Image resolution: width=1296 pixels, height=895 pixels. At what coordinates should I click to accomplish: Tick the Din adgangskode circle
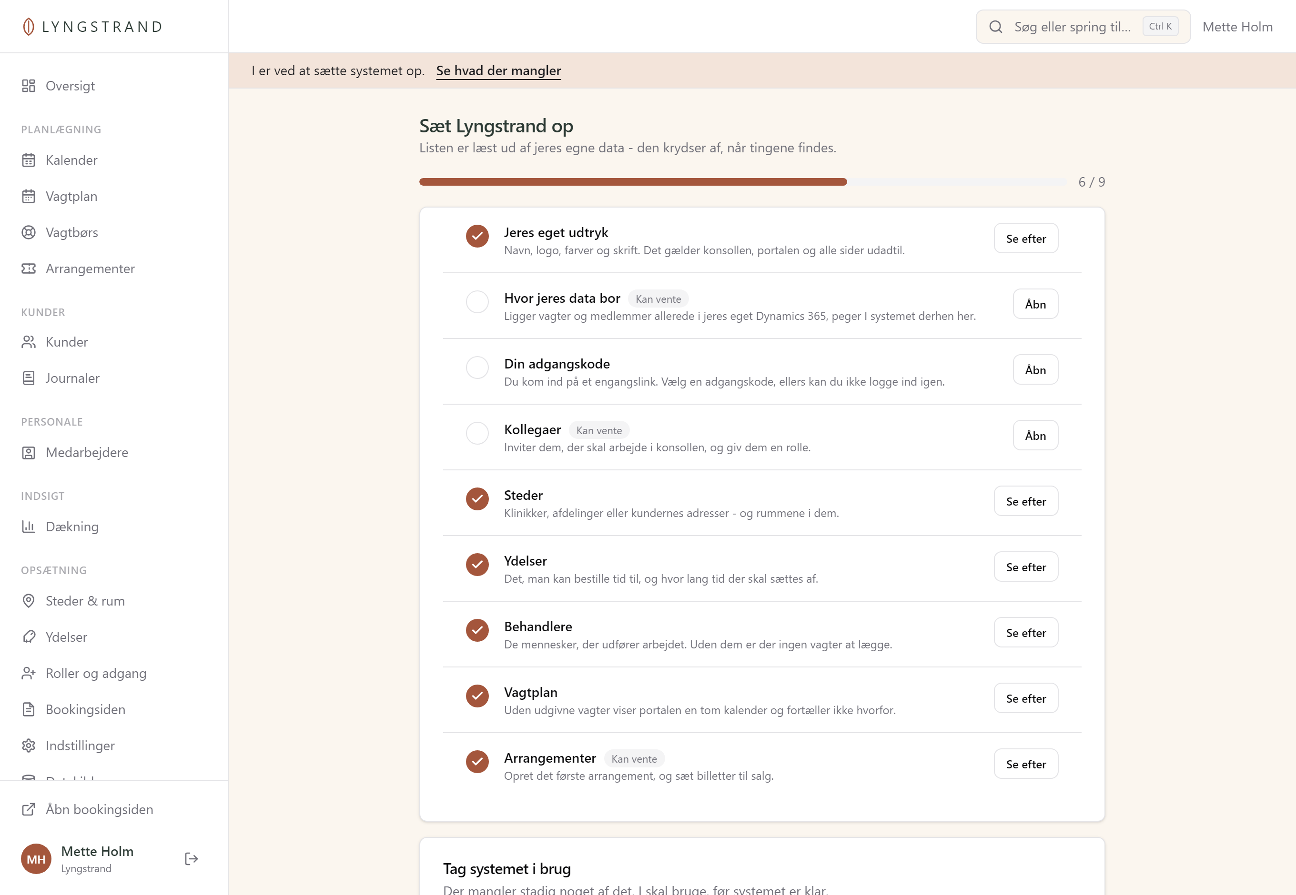[x=477, y=368]
